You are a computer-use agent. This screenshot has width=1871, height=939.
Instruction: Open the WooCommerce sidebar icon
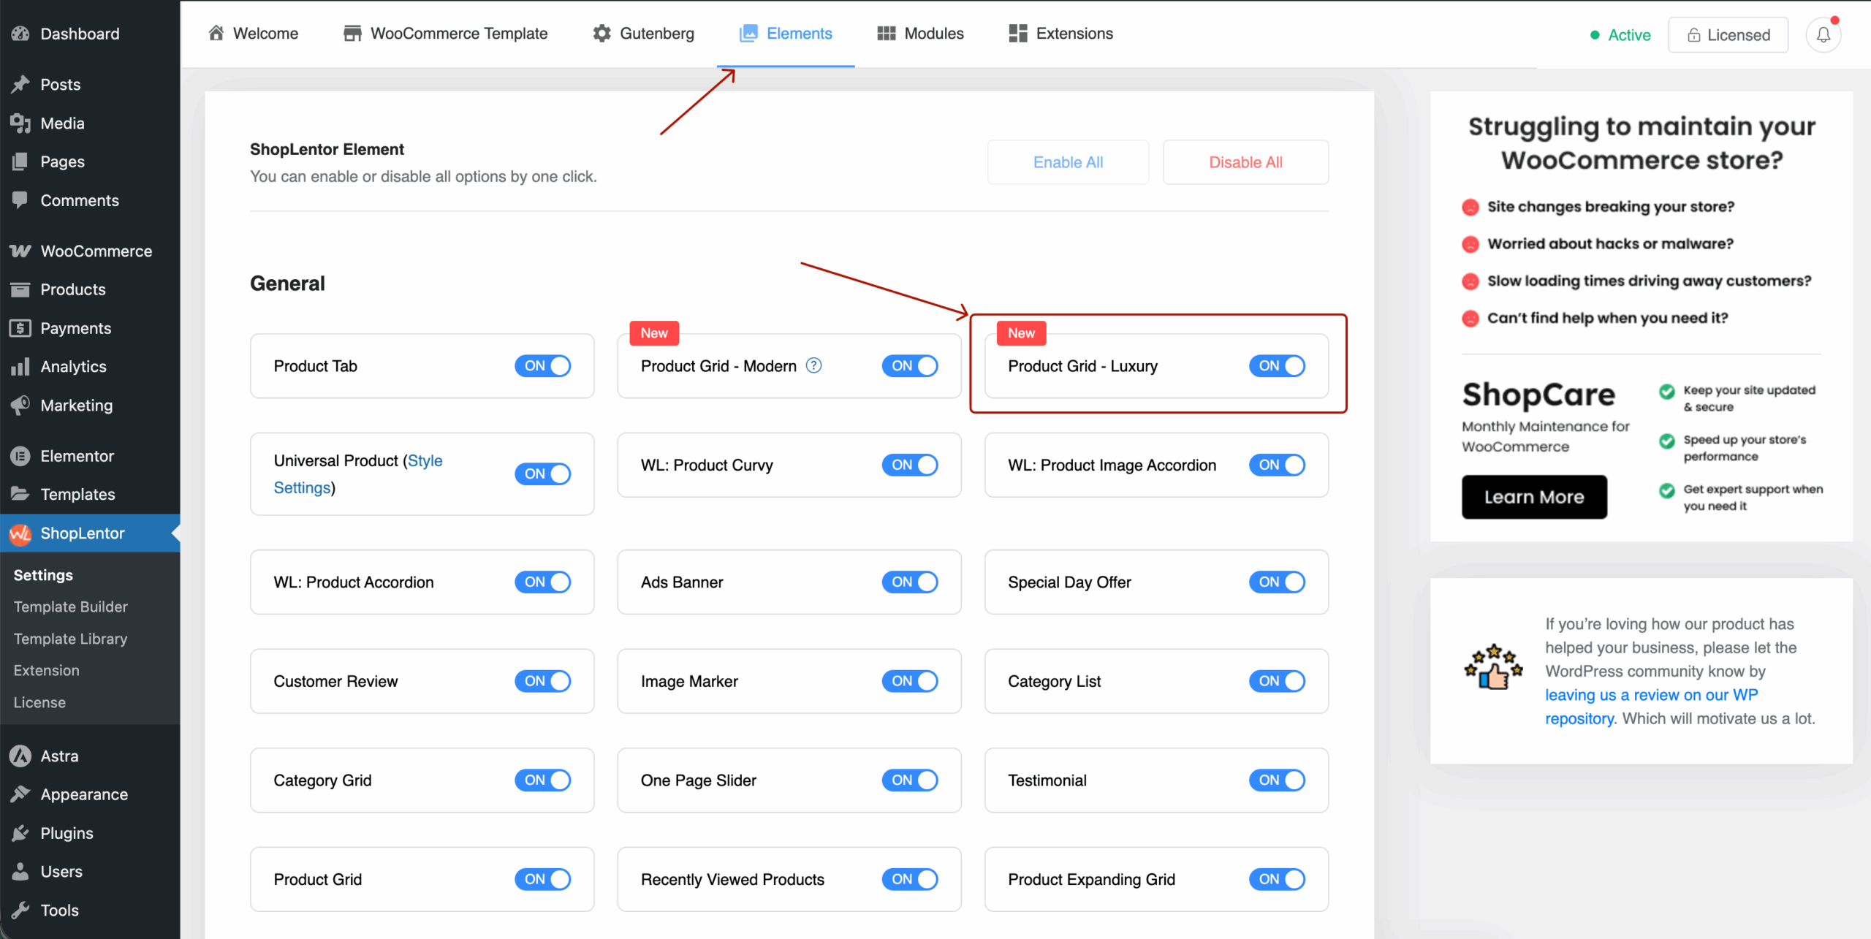click(x=20, y=251)
